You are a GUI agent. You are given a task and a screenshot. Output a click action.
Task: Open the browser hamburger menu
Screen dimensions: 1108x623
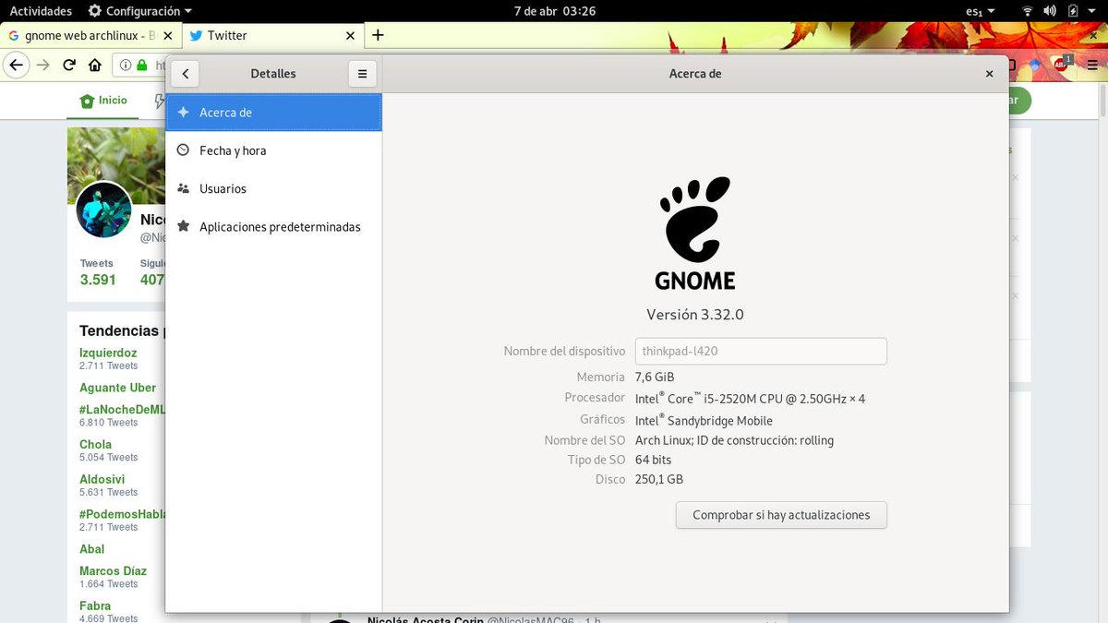pyautogui.click(x=1091, y=66)
